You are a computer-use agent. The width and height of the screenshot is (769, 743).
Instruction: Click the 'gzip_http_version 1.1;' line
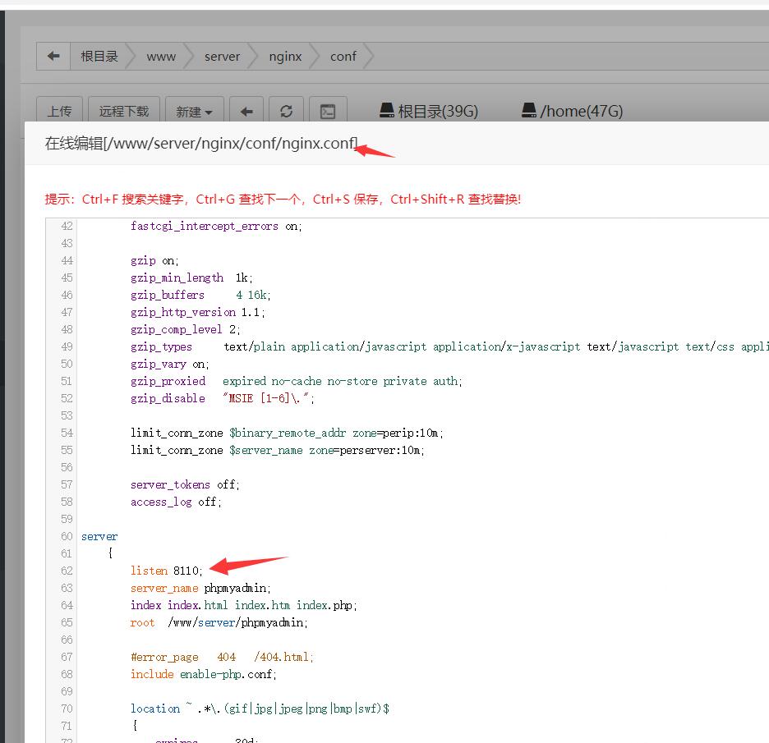[x=197, y=312]
